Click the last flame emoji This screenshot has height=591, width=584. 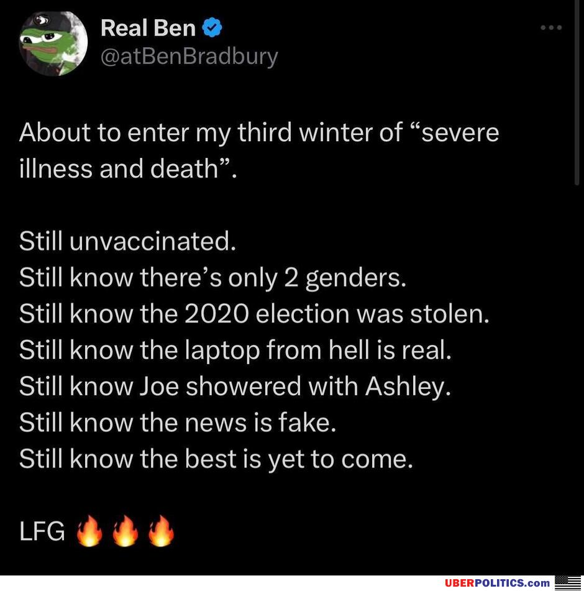coord(162,531)
